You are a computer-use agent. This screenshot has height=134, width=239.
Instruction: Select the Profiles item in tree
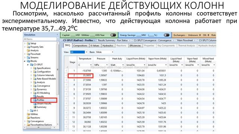40,100
